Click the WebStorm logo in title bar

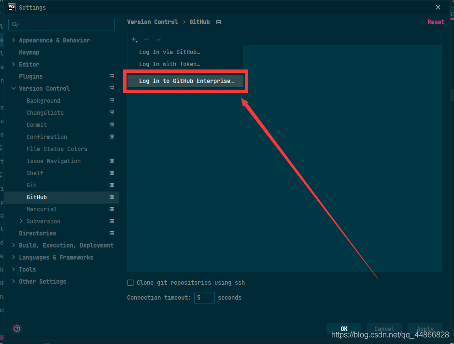[x=11, y=7]
